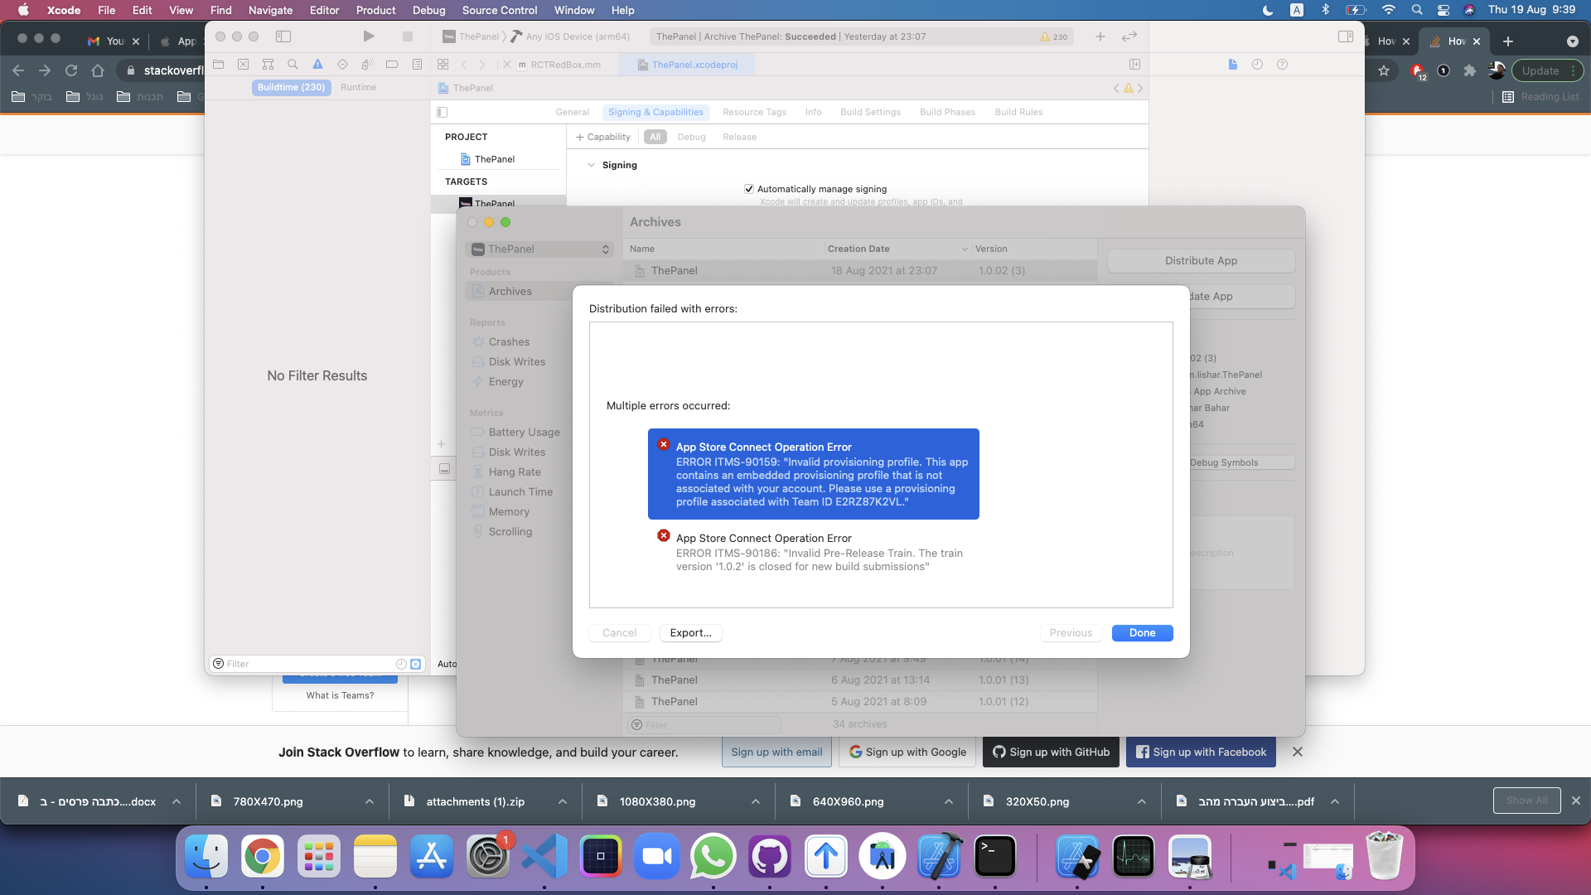Click the Done button

(x=1142, y=633)
